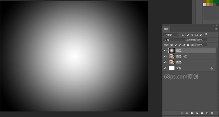219x117 pixels.
Task: Lock image pixels brush icon
Action: click(x=176, y=45)
